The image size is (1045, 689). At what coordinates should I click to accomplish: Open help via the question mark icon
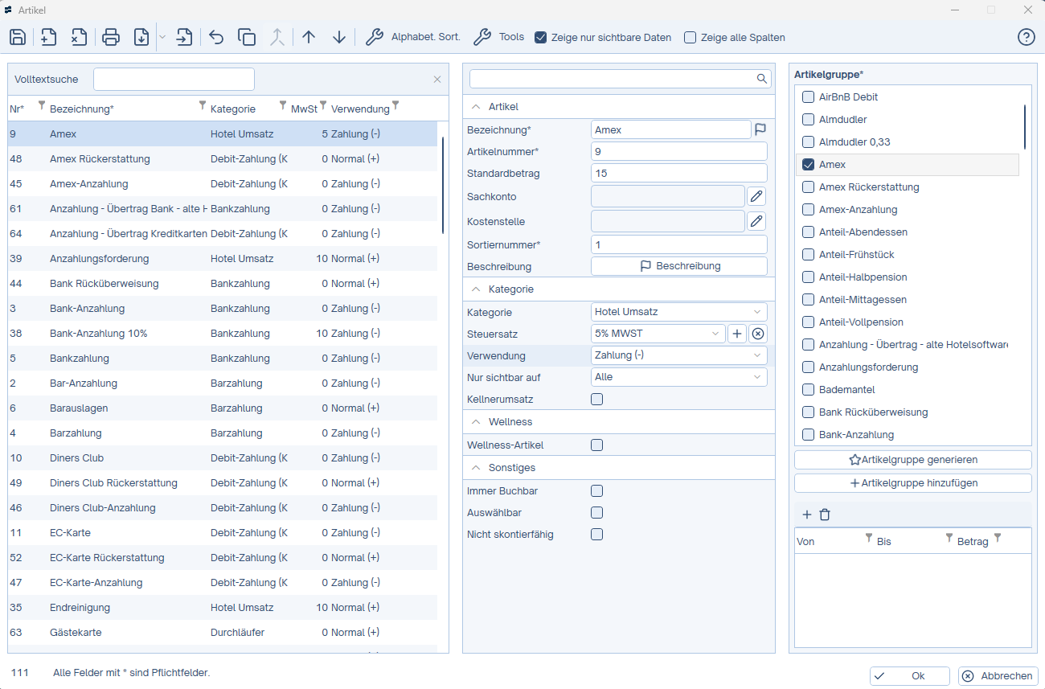tap(1026, 37)
